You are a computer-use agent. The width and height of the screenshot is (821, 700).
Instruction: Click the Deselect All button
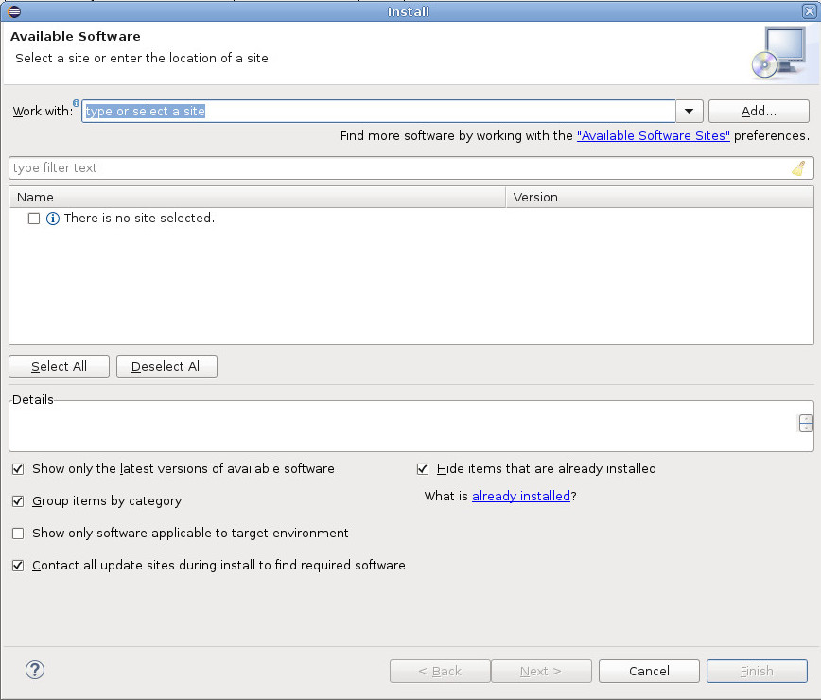pos(166,366)
